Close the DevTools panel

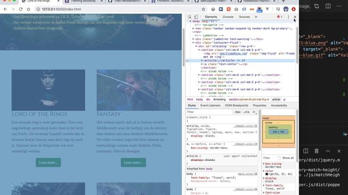tap(295, 17)
